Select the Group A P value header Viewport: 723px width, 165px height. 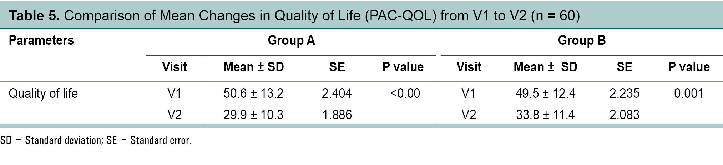[403, 67]
